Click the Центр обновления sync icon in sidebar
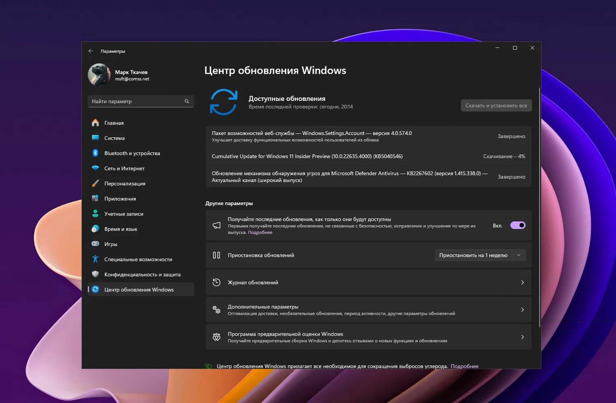This screenshot has width=616, height=403. [x=95, y=289]
